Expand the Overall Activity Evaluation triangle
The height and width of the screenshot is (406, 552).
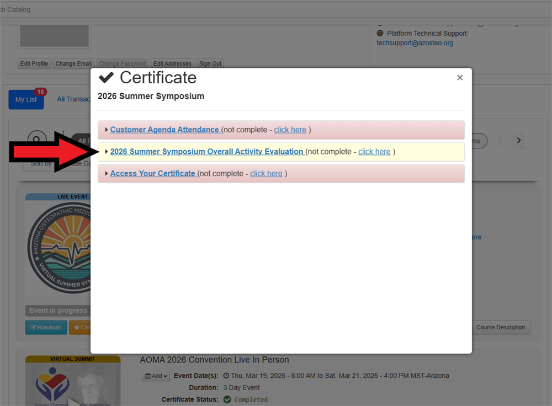[107, 152]
